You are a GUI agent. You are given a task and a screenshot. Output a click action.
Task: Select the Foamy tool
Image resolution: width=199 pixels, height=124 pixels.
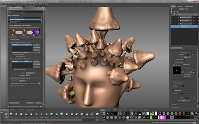(x=32, y=115)
